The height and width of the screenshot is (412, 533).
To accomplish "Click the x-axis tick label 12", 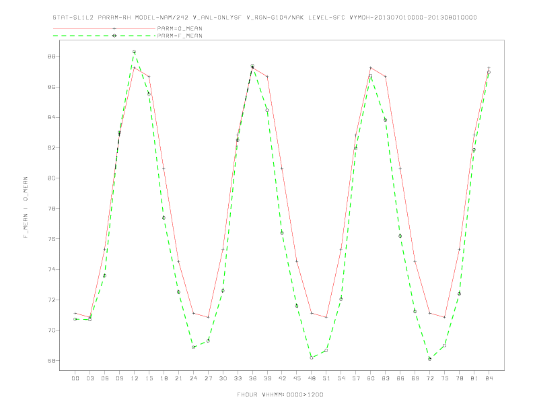I will (135, 378).
